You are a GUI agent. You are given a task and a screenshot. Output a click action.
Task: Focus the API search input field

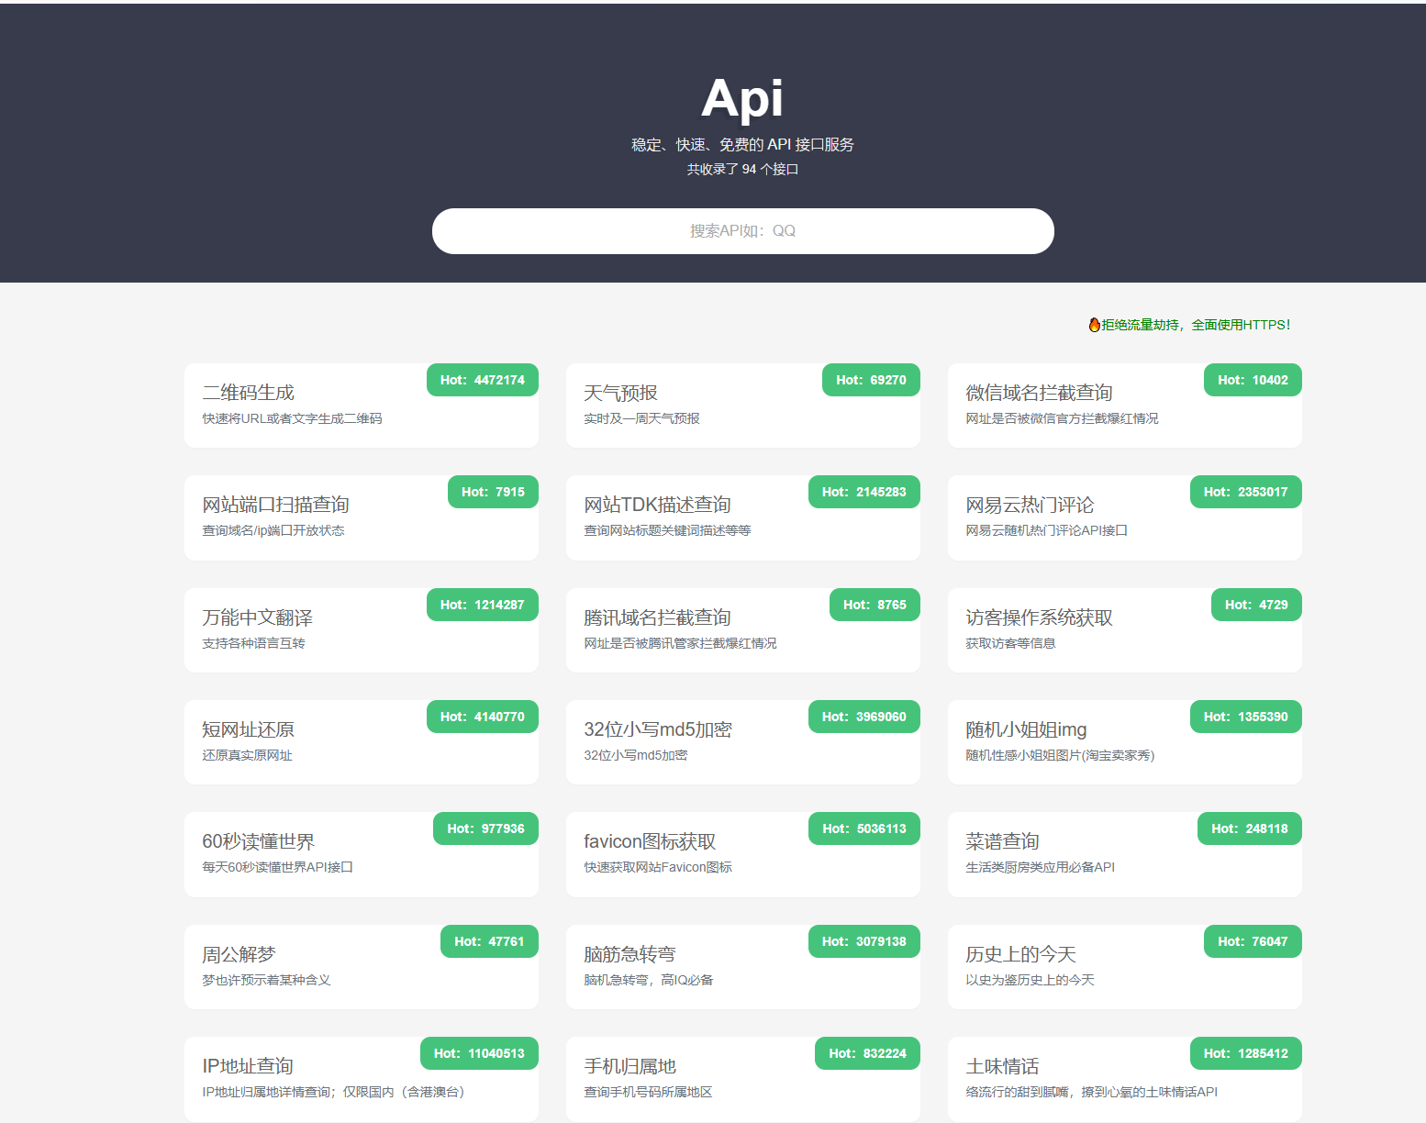pos(742,231)
